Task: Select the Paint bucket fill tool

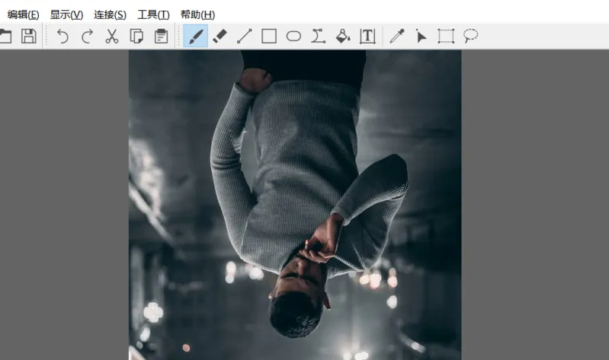Action: click(x=343, y=36)
